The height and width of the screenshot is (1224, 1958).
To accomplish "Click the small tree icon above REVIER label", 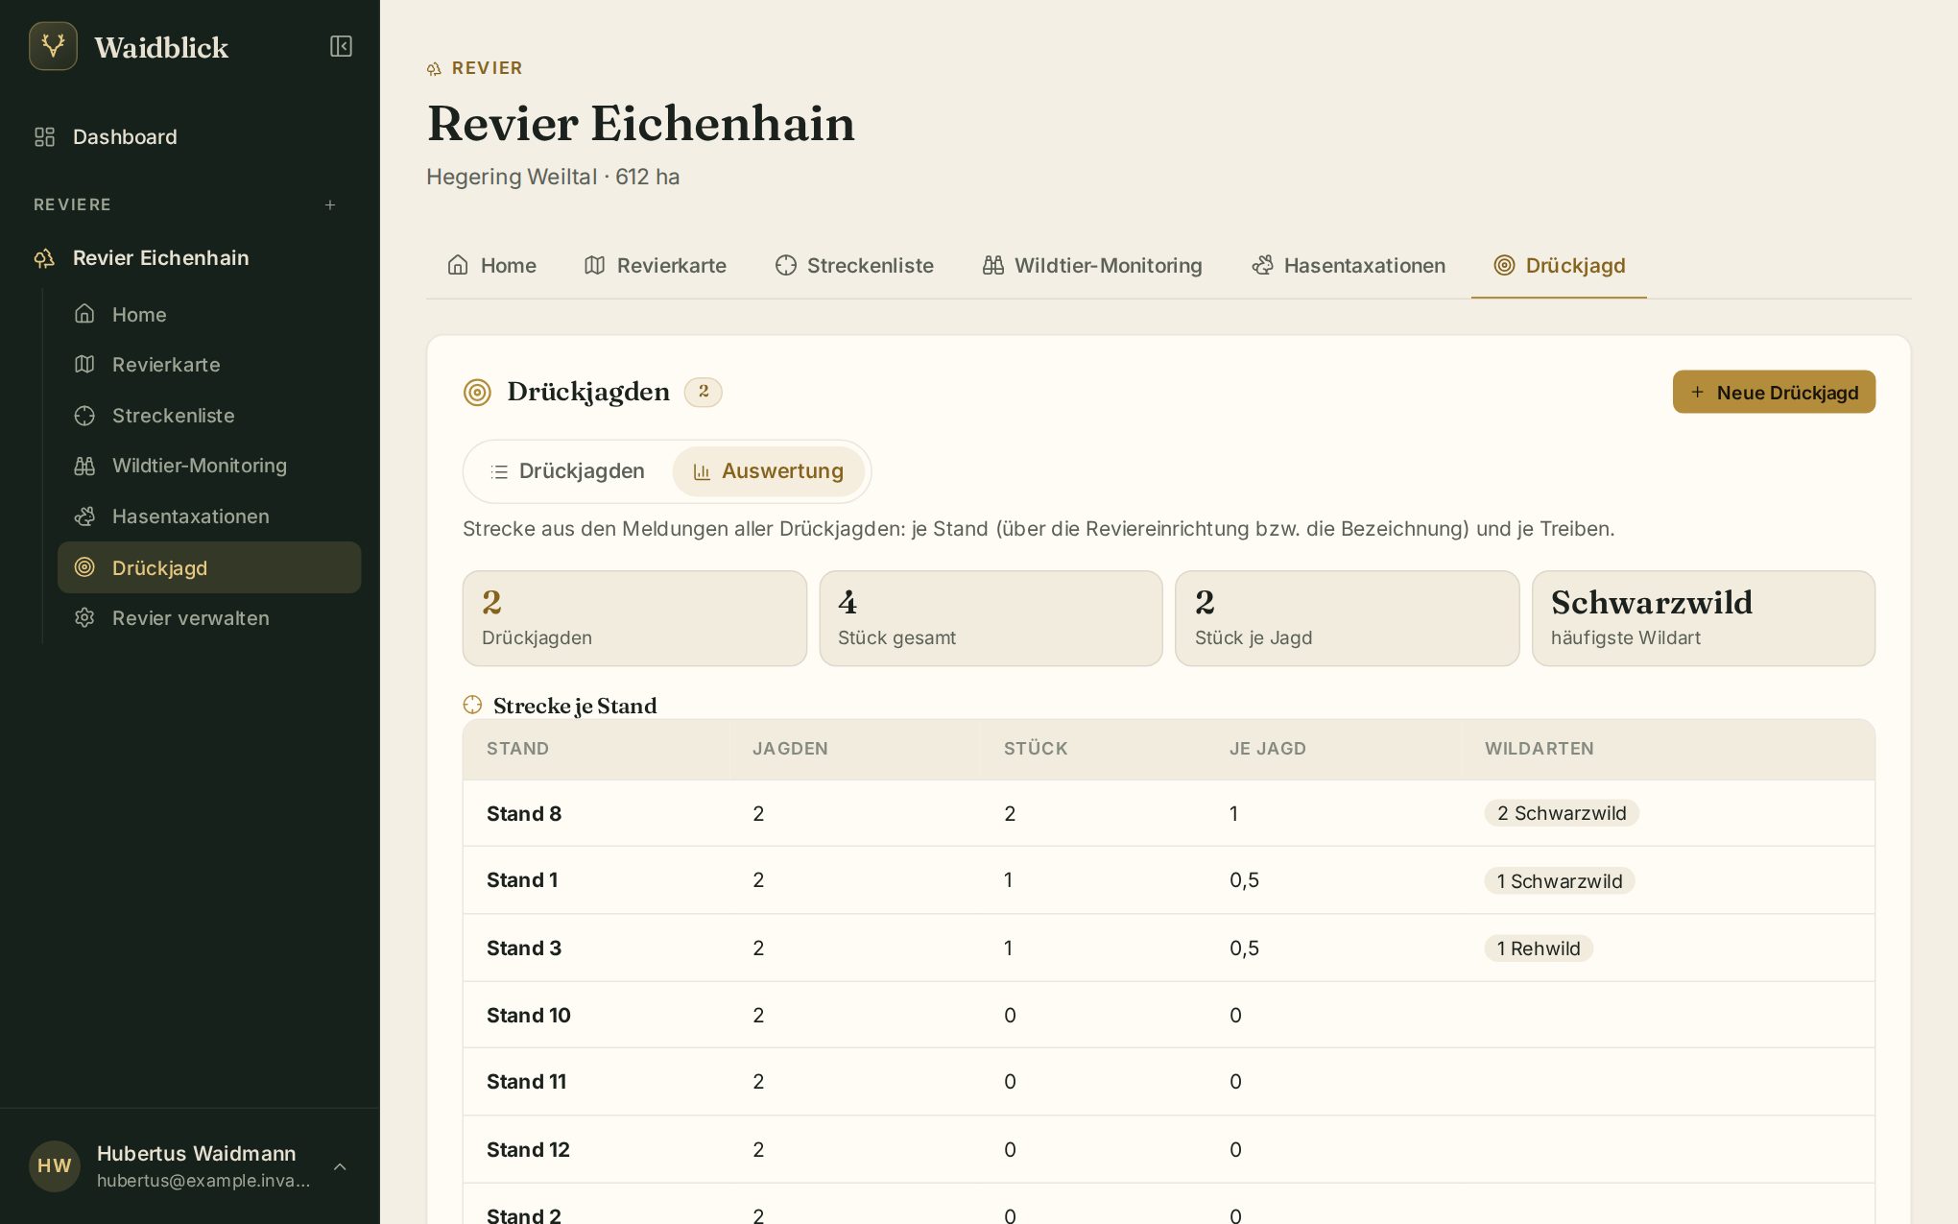I will pyautogui.click(x=434, y=68).
